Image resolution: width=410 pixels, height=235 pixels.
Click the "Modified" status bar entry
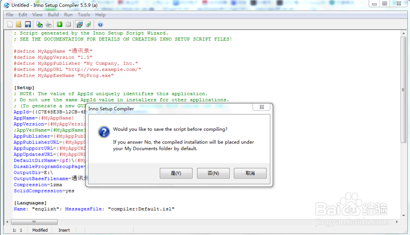40,230
